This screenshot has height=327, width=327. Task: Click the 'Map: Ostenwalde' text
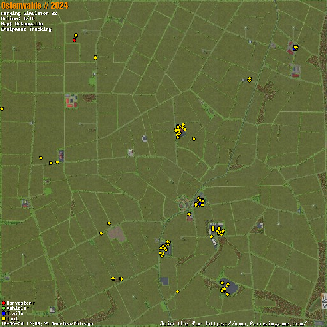point(22,24)
